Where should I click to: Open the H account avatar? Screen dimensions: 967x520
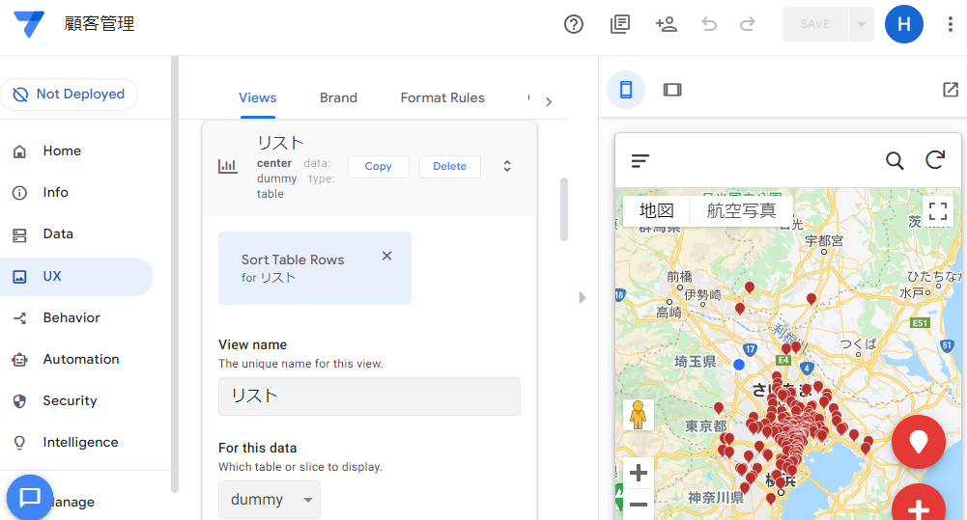coord(904,24)
